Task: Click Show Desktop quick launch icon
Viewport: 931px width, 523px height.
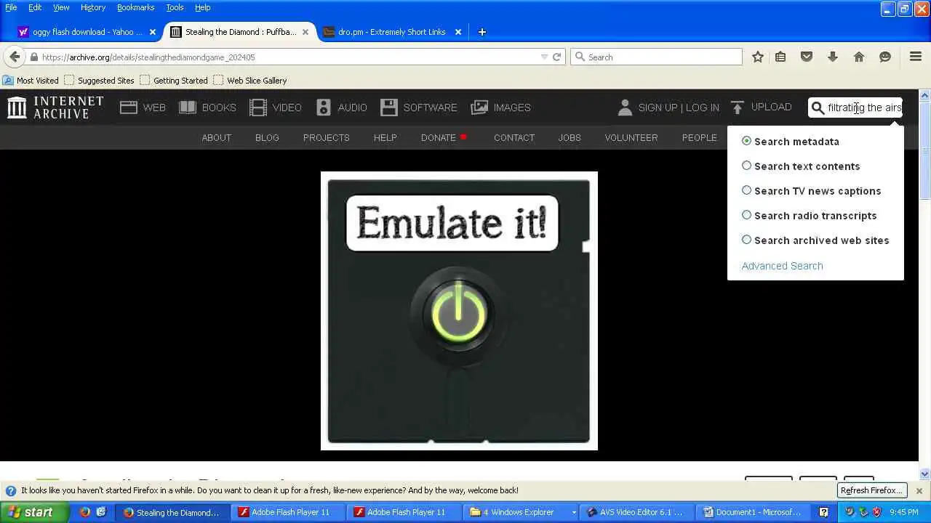Action: pyautogui.click(x=101, y=512)
